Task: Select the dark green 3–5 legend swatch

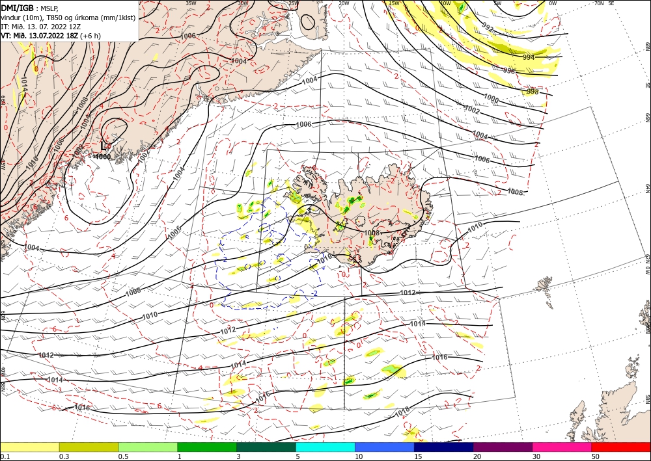Action: pos(266,447)
